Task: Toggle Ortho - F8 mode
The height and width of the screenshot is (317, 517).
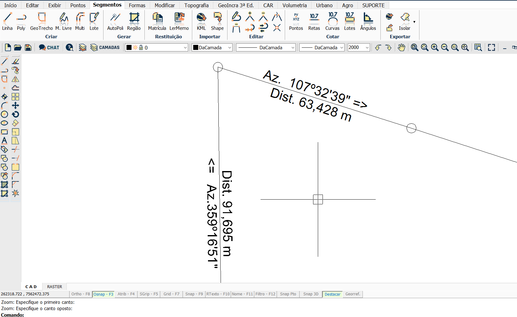Action: (x=81, y=294)
